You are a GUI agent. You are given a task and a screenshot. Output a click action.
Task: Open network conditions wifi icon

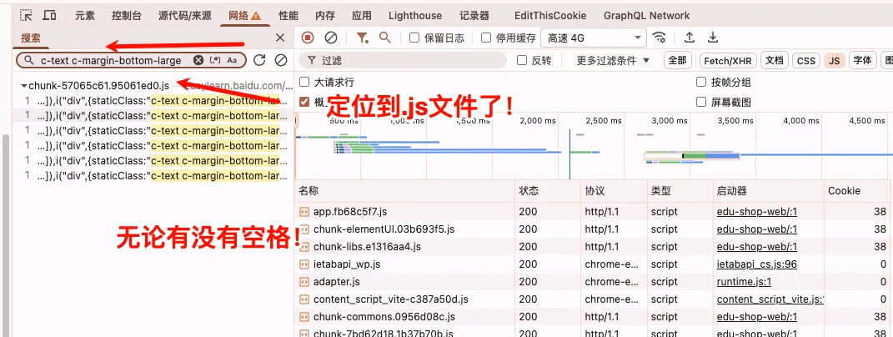[660, 38]
